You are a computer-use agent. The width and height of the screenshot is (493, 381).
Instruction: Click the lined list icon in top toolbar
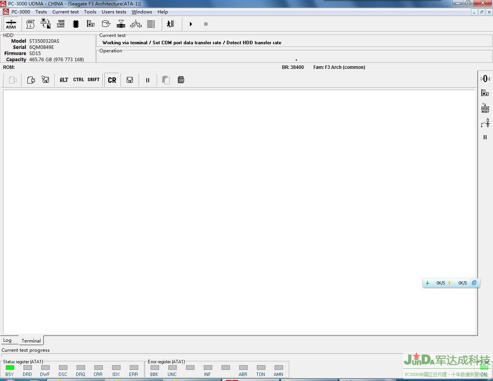tap(151, 24)
